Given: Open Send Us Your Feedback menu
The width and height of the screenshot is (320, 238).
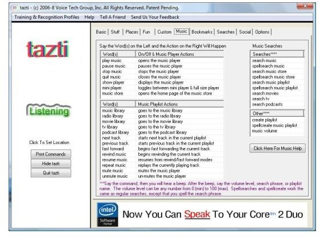Looking at the screenshot, I should [x=155, y=17].
